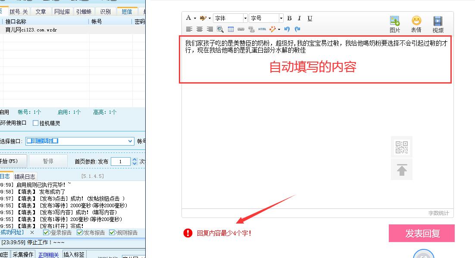The height and width of the screenshot is (258, 475).
Task: Switch to HTML source view
Action: pos(262,29)
